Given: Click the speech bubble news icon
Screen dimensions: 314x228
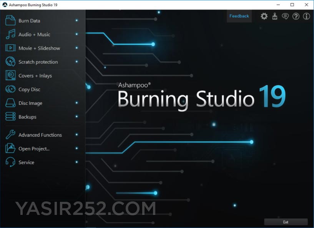Looking at the screenshot, I should [285, 16].
